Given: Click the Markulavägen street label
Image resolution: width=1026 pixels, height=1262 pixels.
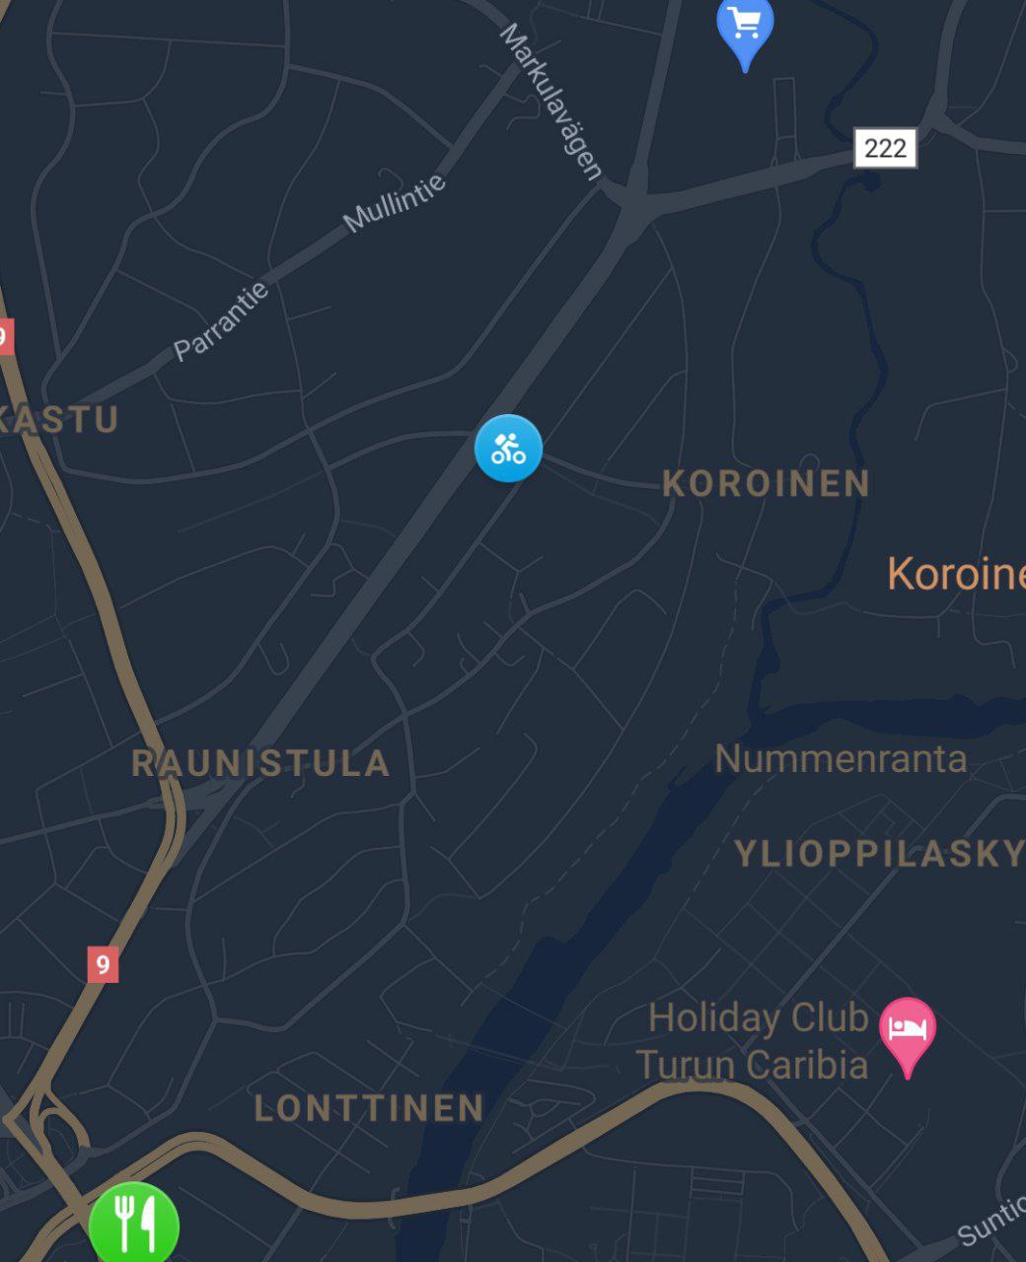Looking at the screenshot, I should point(550,103).
